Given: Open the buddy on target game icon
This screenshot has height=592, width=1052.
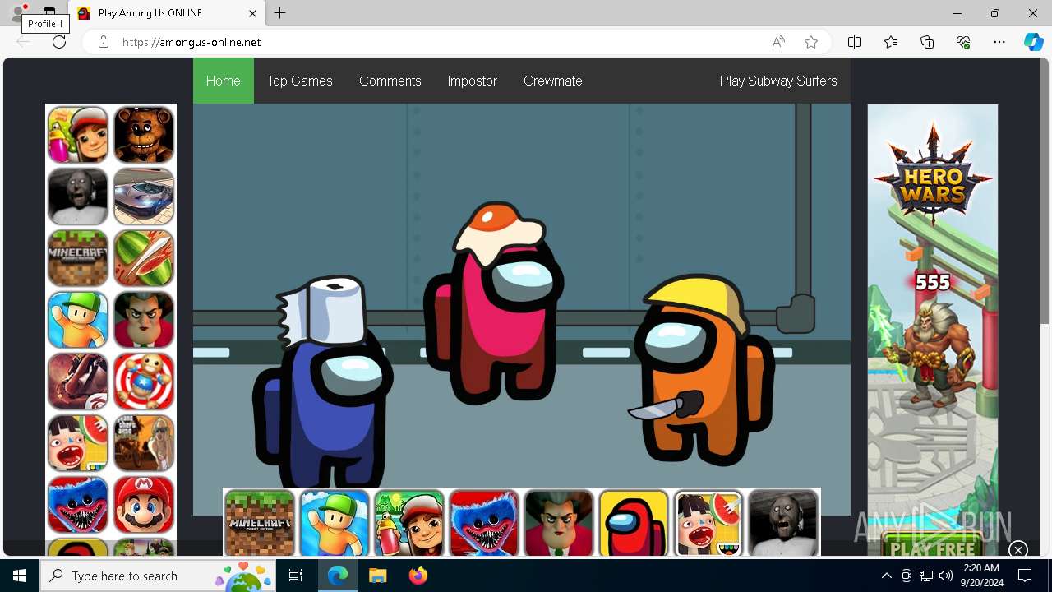Looking at the screenshot, I should click(x=144, y=382).
